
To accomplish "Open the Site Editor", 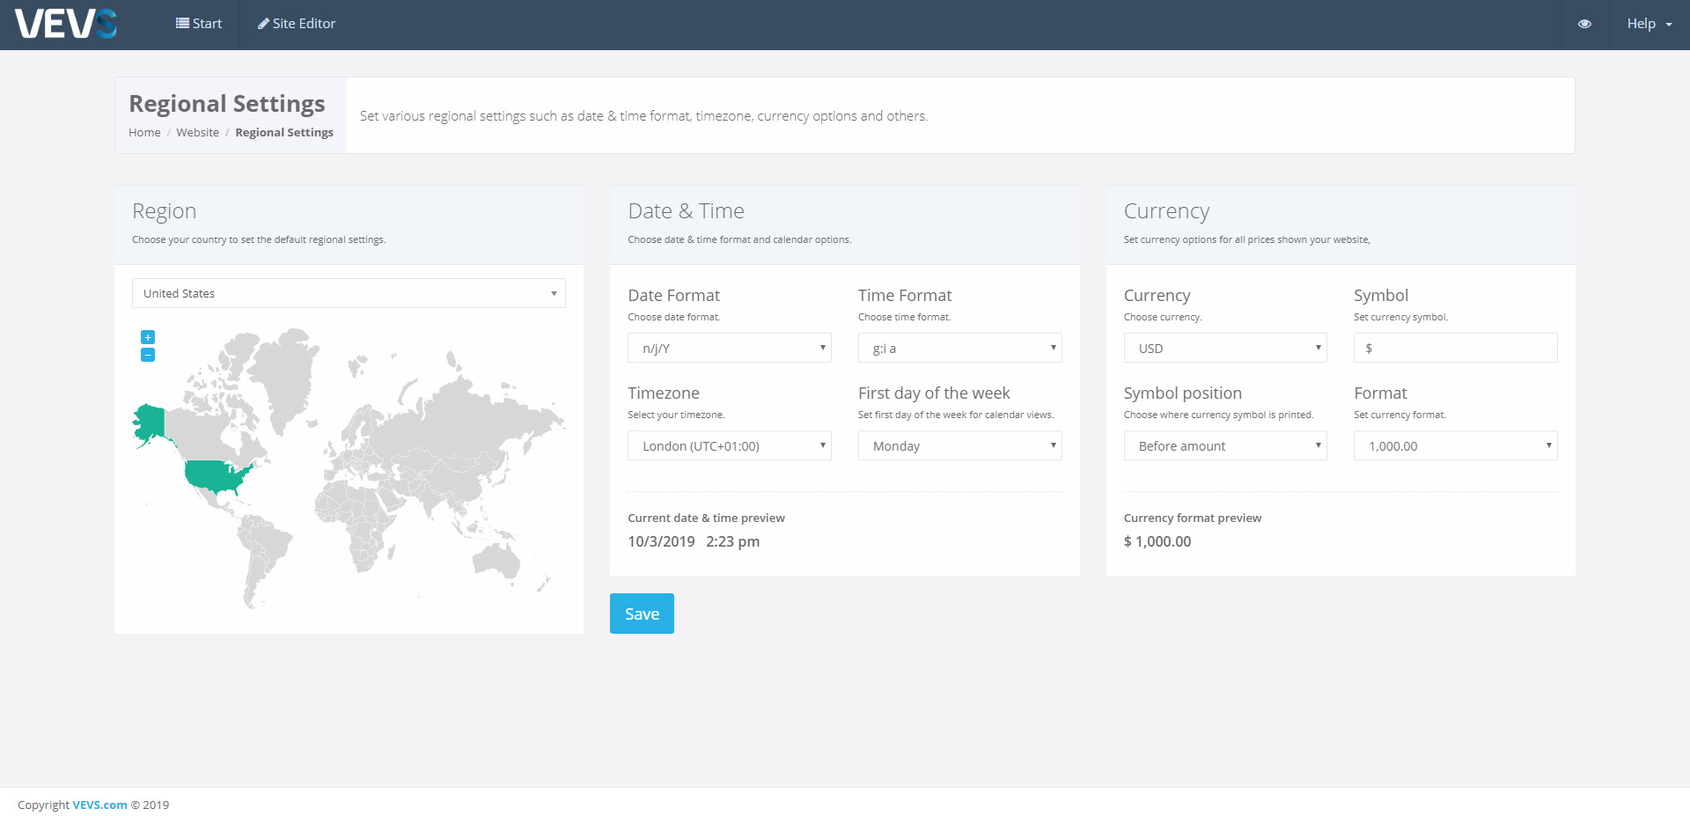I will coord(297,24).
